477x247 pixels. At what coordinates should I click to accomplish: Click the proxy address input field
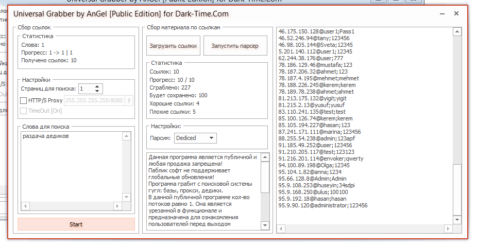[94, 100]
